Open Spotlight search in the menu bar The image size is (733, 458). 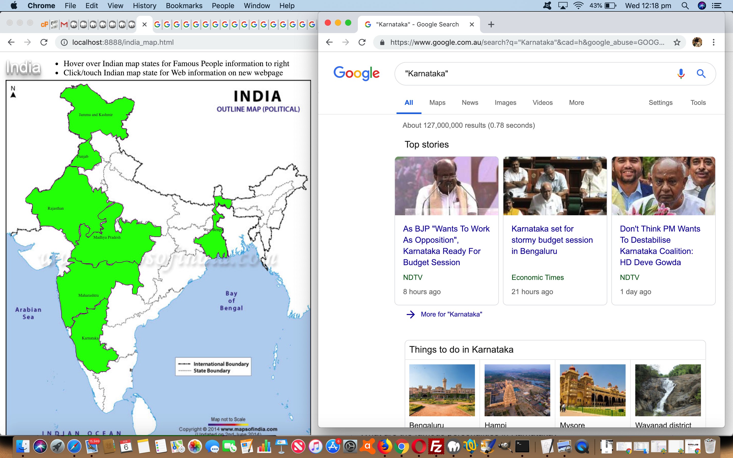coord(685,6)
